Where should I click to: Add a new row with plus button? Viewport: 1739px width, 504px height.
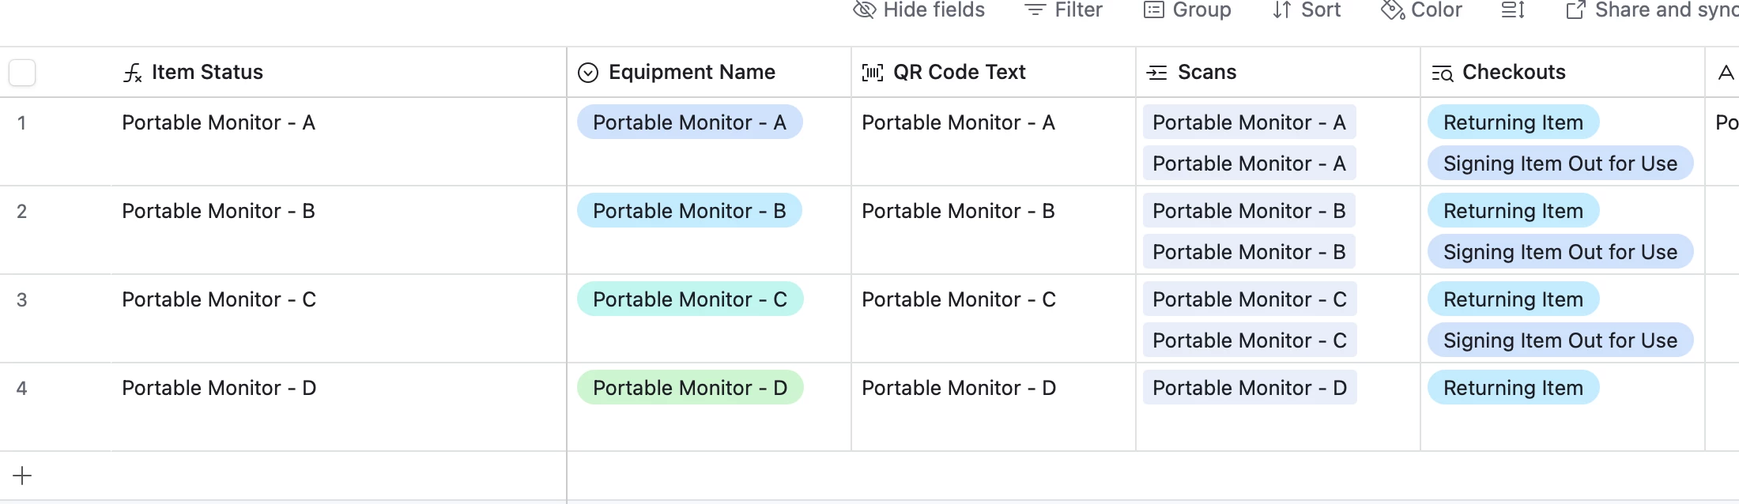click(x=22, y=476)
